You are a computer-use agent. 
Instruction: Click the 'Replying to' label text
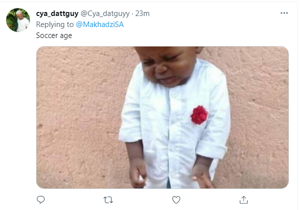(x=54, y=24)
